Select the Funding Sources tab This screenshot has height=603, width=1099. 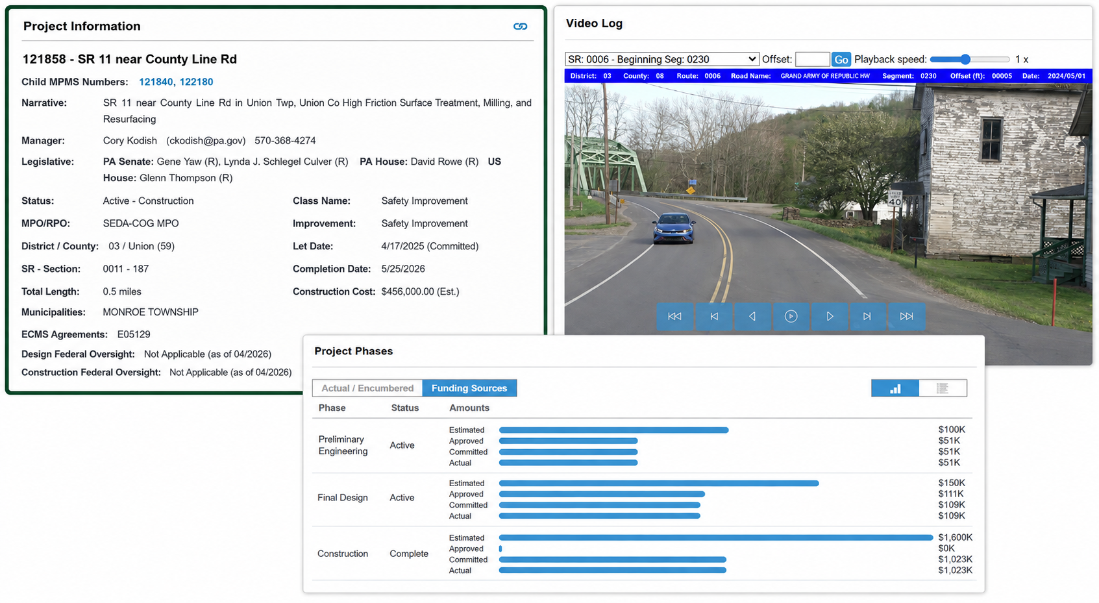coord(469,388)
